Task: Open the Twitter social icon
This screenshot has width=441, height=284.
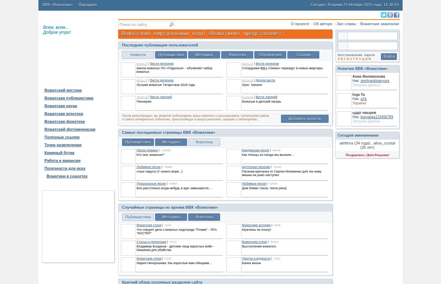Action: pyautogui.click(x=383, y=15)
